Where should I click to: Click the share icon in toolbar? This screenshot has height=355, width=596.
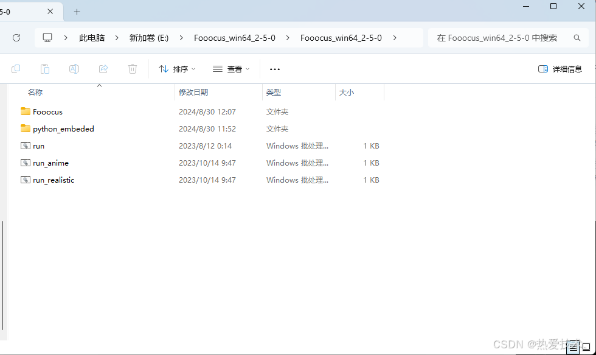point(103,69)
